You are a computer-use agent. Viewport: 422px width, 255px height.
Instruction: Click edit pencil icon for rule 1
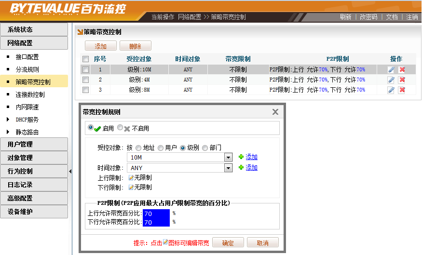pyautogui.click(x=391, y=70)
